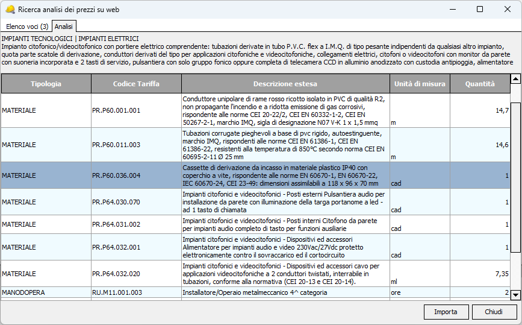This screenshot has width=522, height=325.
Task: Click the Chiudi button
Action: point(494,312)
